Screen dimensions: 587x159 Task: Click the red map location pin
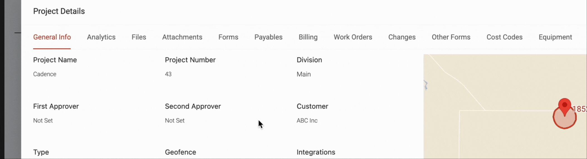564,106
